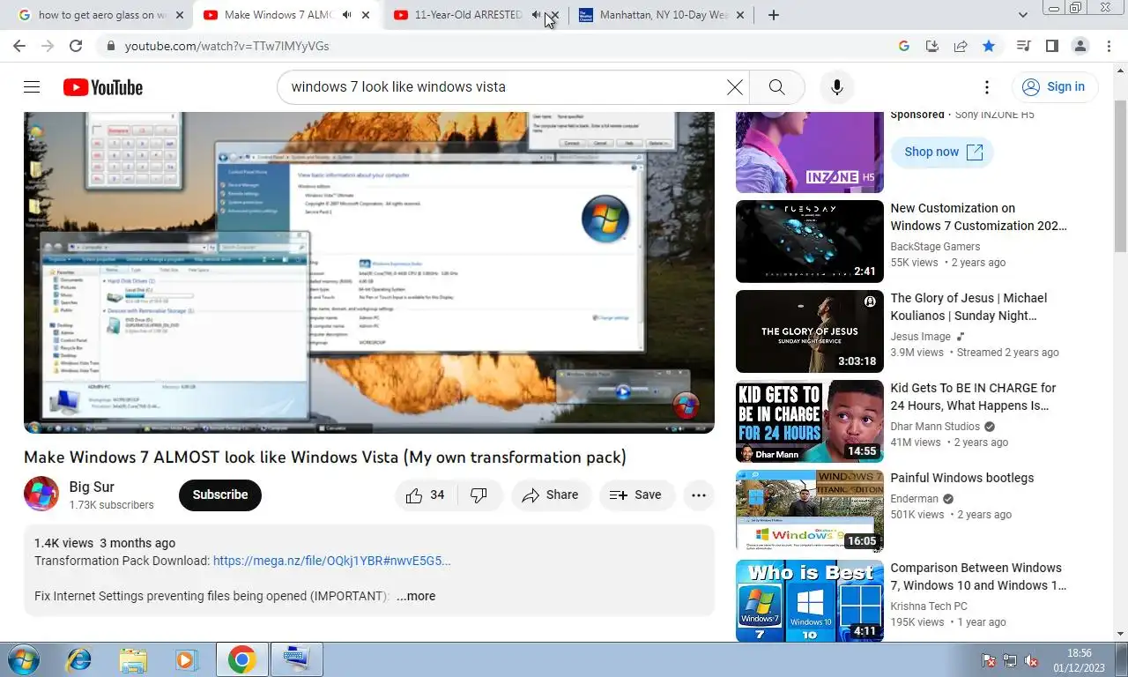Image resolution: width=1128 pixels, height=677 pixels.
Task: Open the media control toolbar button
Action: point(1023,46)
